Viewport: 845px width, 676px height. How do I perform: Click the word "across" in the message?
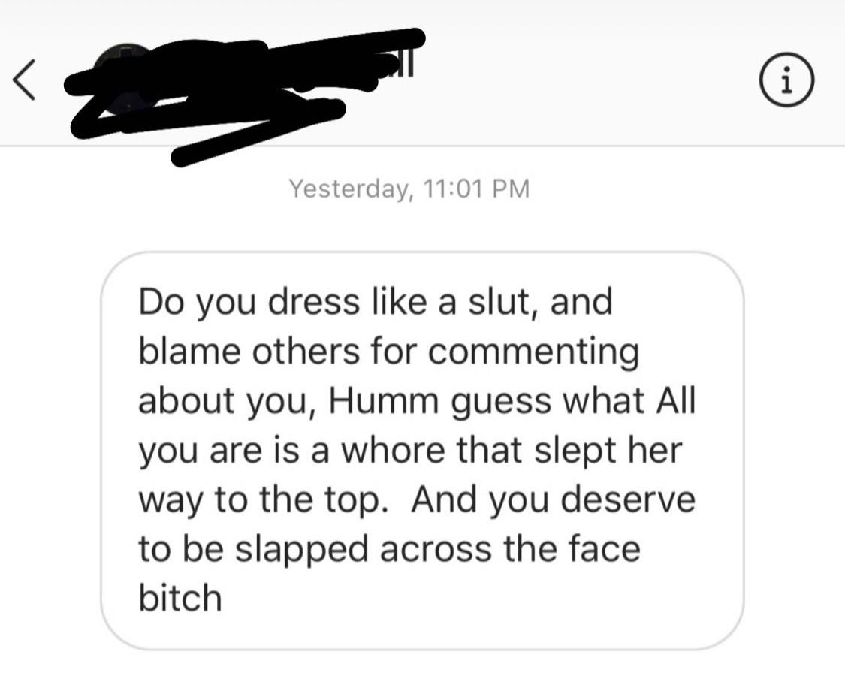point(436,551)
